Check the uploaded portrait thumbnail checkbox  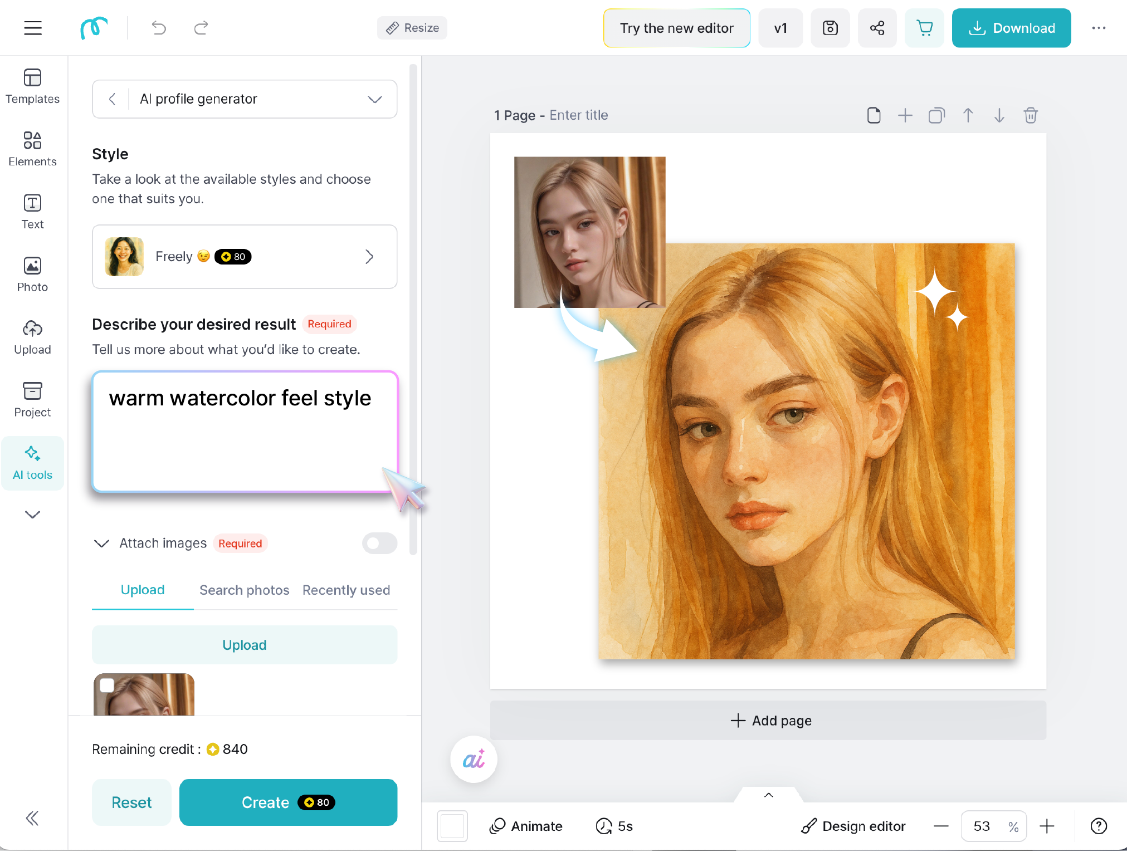tap(107, 686)
